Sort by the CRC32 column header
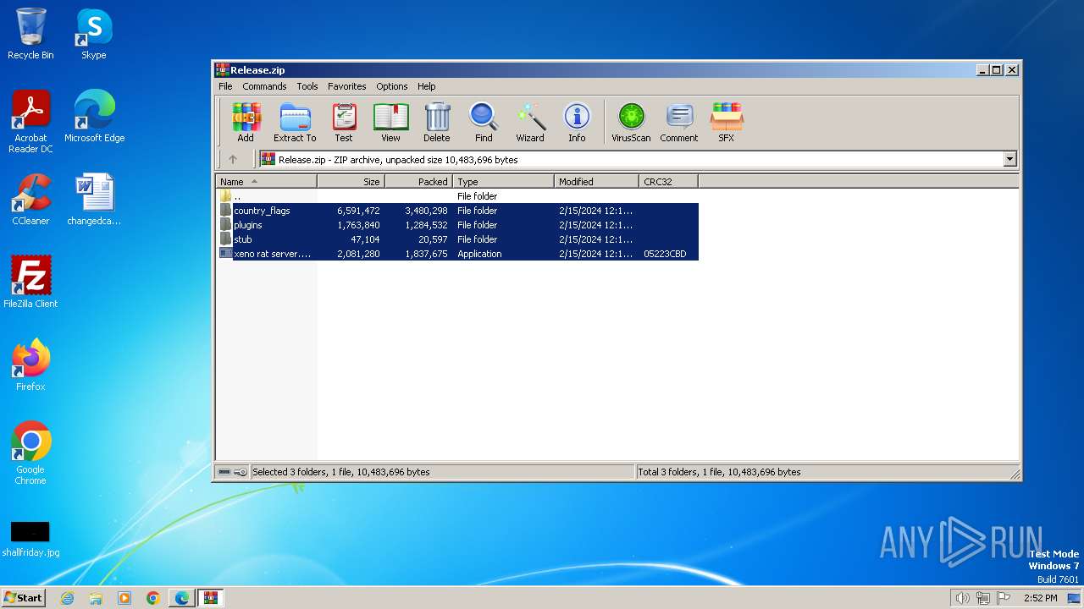Viewport: 1084px width, 609px height. [669, 182]
